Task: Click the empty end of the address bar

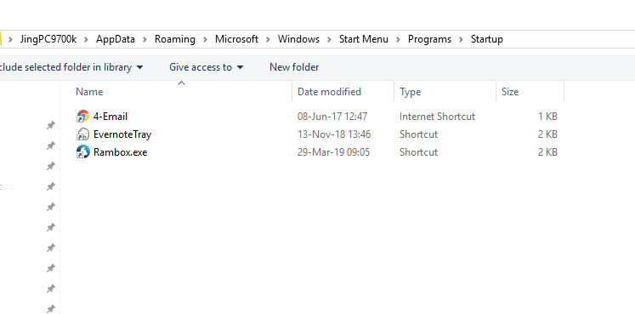Action: point(569,39)
